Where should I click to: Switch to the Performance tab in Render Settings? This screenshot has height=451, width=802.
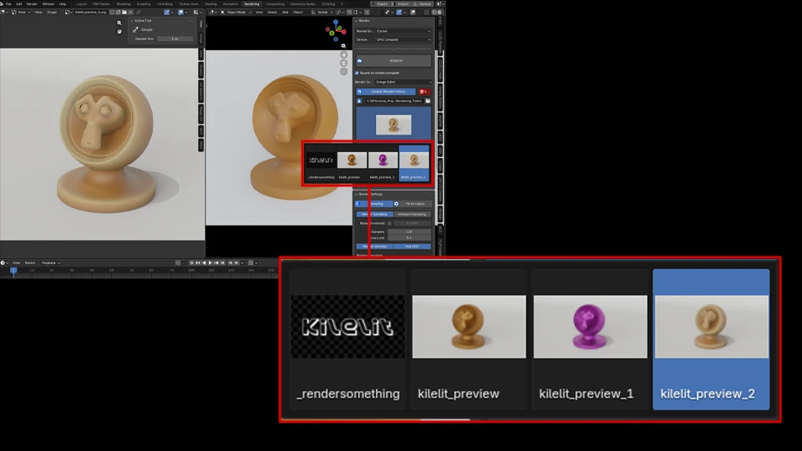(x=412, y=204)
